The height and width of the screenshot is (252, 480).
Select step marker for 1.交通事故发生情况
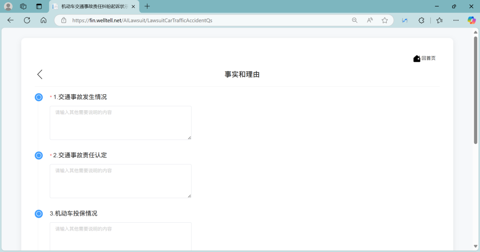39,97
